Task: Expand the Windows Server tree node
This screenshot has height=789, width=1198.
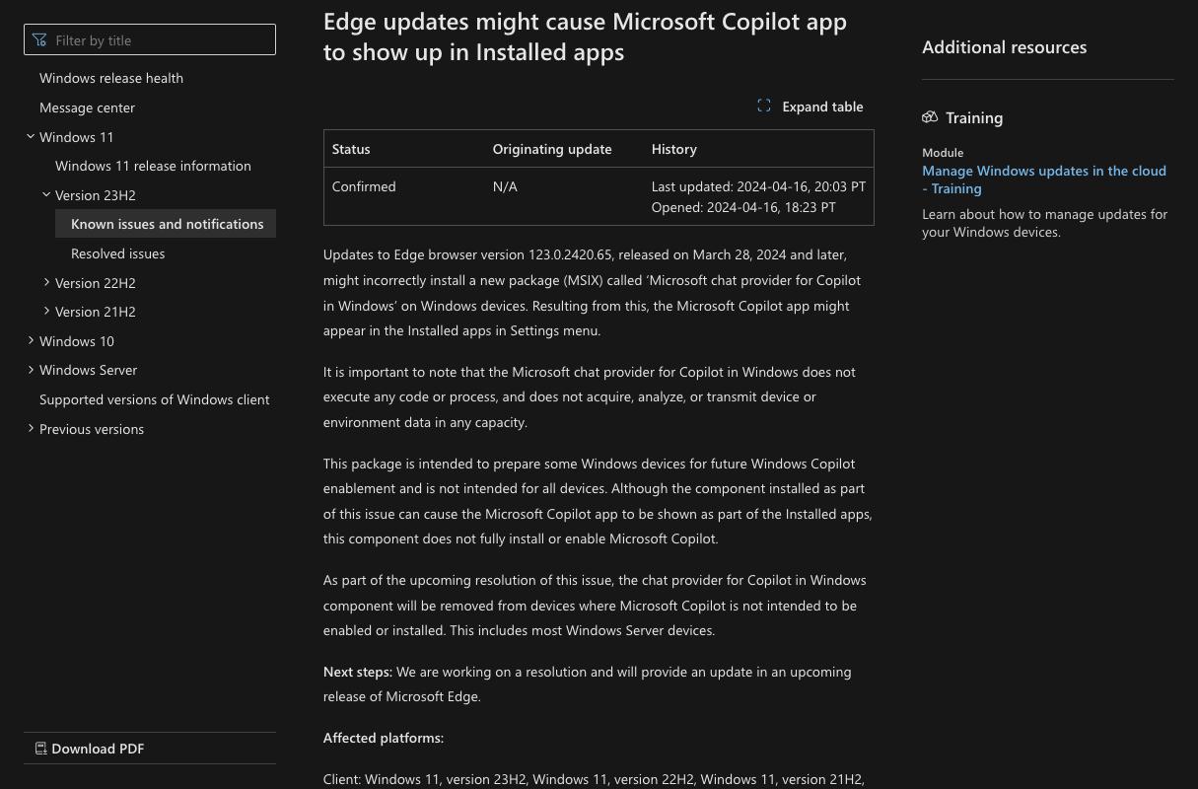Action: (x=31, y=370)
